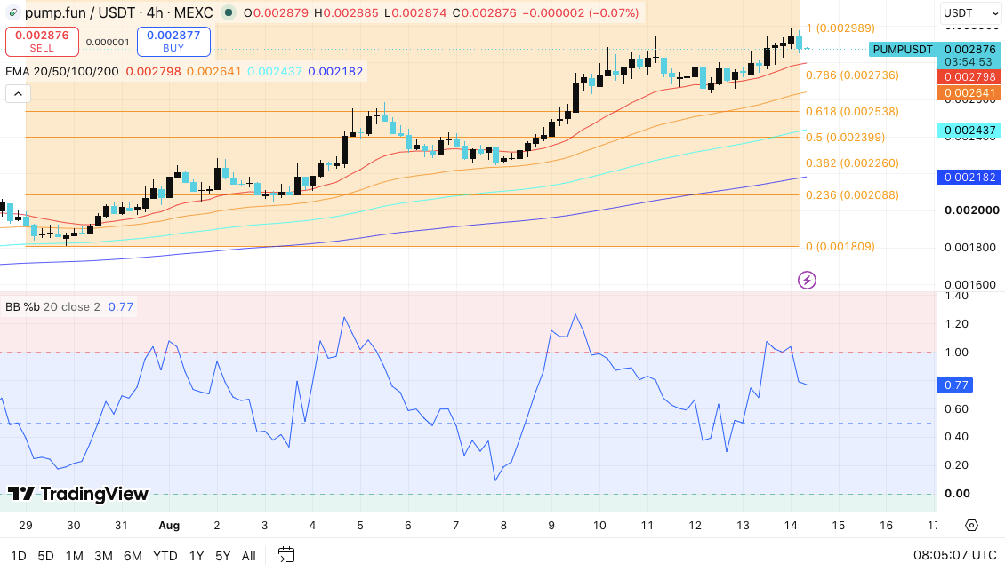Viewport: 1005px width, 571px height.
Task: Click the PUMPUSDT price label
Action: pyautogui.click(x=903, y=50)
